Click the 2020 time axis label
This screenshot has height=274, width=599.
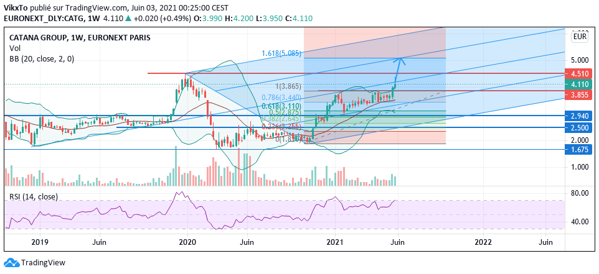pos(187,242)
